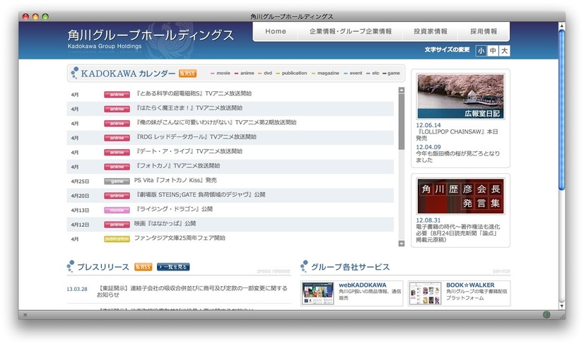This screenshot has width=584, height=344.
Task: Click the calendar list scroll-down arrow
Action: pyautogui.click(x=401, y=244)
